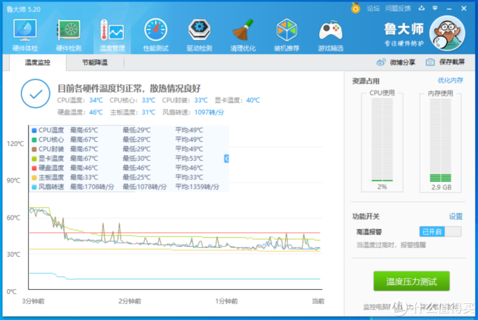Click the blue checkmark status circle
This screenshot has height=320, width=478.
tap(36, 93)
